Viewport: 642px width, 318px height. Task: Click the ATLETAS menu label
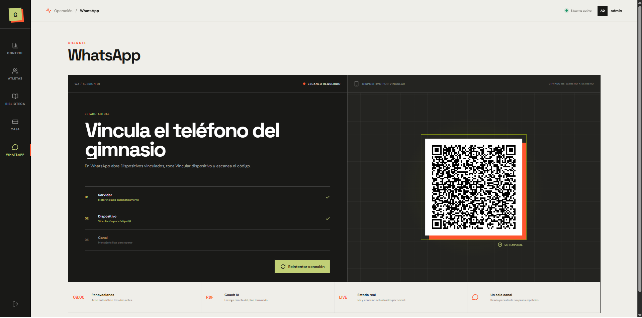point(15,78)
